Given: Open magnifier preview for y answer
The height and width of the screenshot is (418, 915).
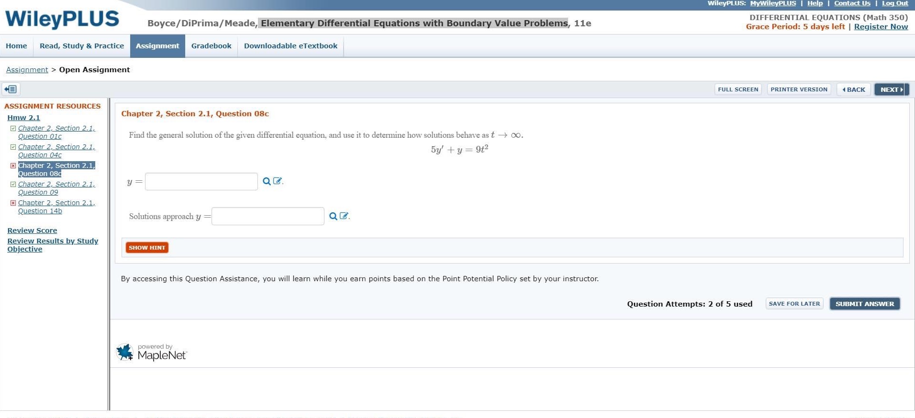Looking at the screenshot, I should [x=267, y=181].
